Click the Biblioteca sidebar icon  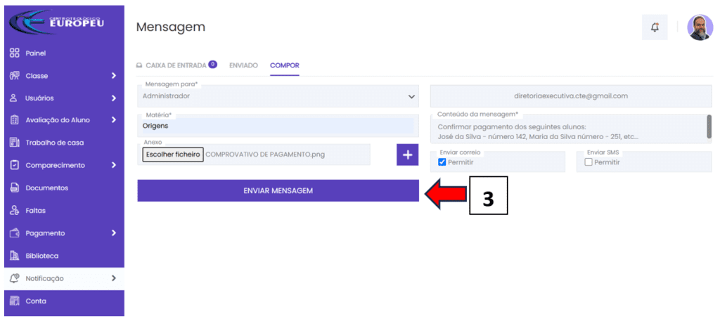point(14,256)
